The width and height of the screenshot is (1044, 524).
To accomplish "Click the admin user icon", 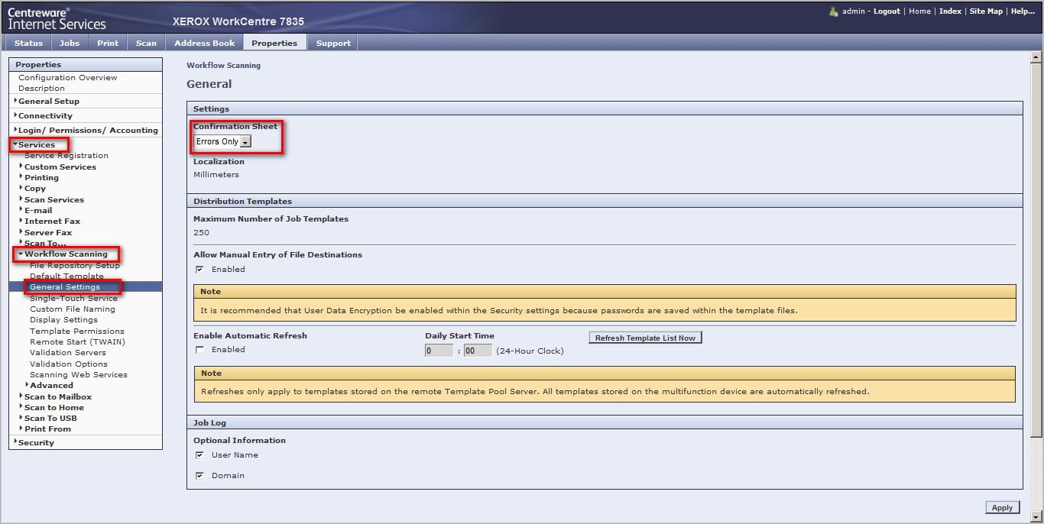I will coord(834,11).
